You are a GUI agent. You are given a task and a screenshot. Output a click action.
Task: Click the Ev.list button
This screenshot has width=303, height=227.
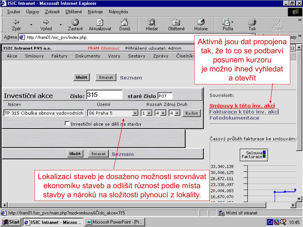(192, 113)
